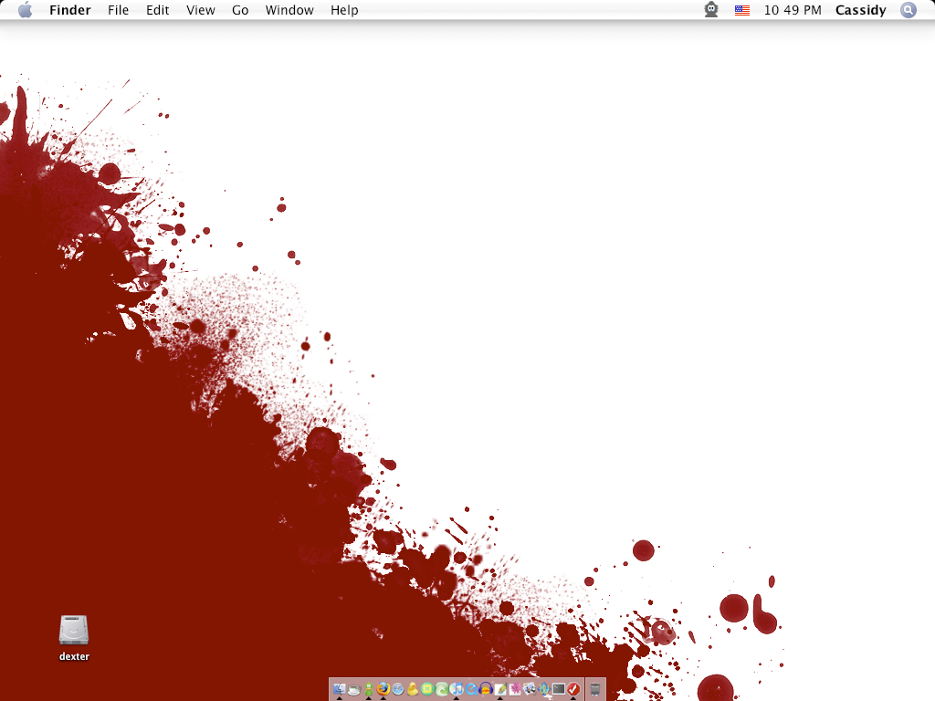Open the pink flower image app

click(x=515, y=689)
